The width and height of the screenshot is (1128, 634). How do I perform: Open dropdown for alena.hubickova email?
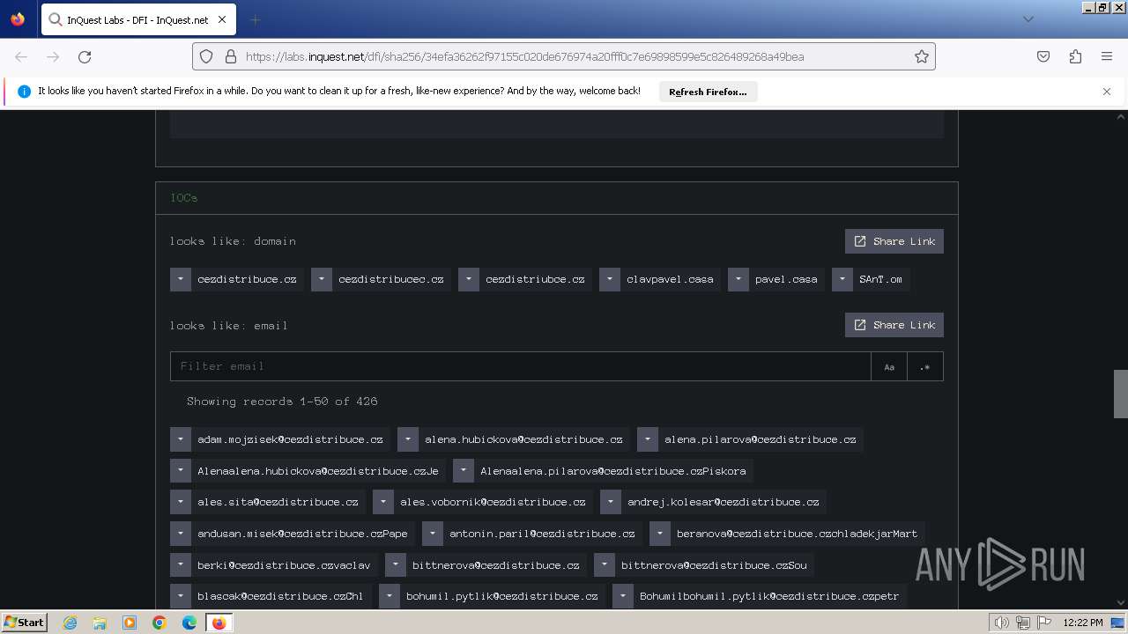[408, 439]
